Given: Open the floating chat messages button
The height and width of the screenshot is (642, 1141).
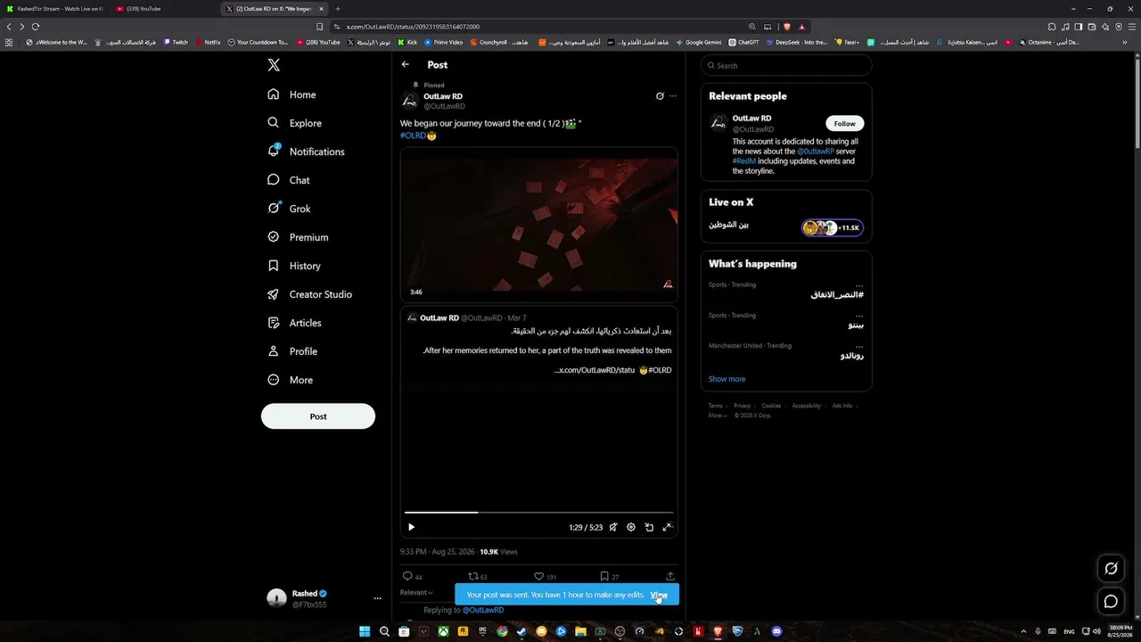Looking at the screenshot, I should 1111,601.
